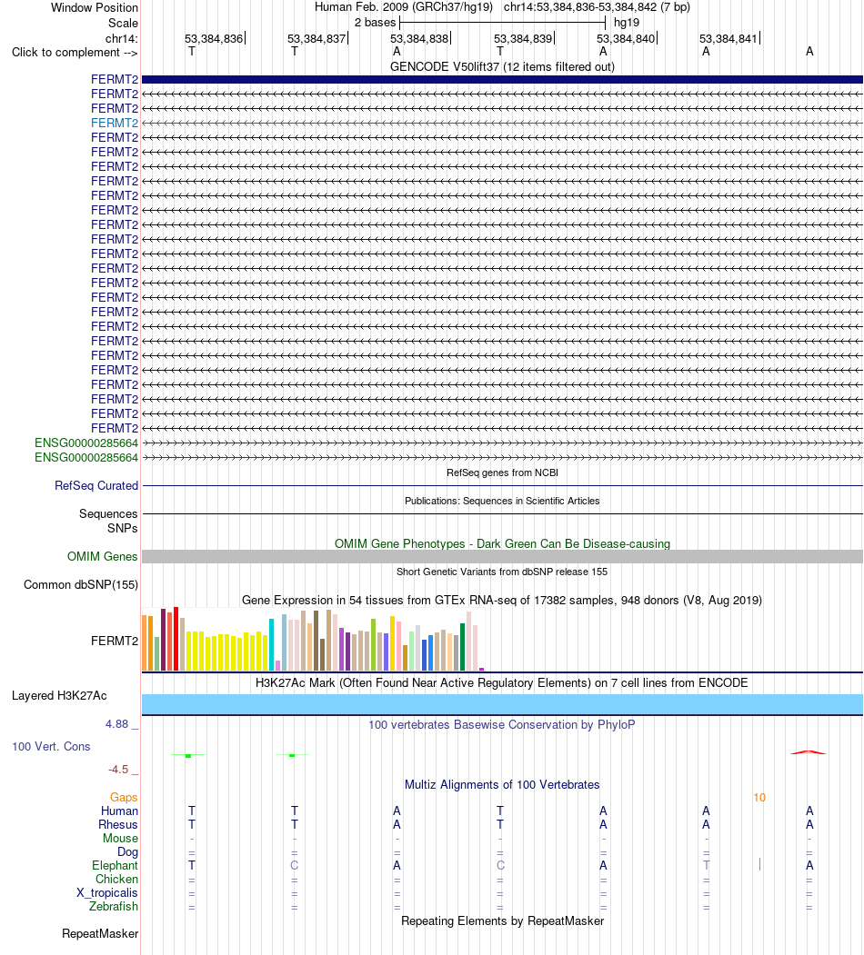Click the 'Common dbSNP(155)' track label
The width and height of the screenshot is (864, 955).
point(81,584)
